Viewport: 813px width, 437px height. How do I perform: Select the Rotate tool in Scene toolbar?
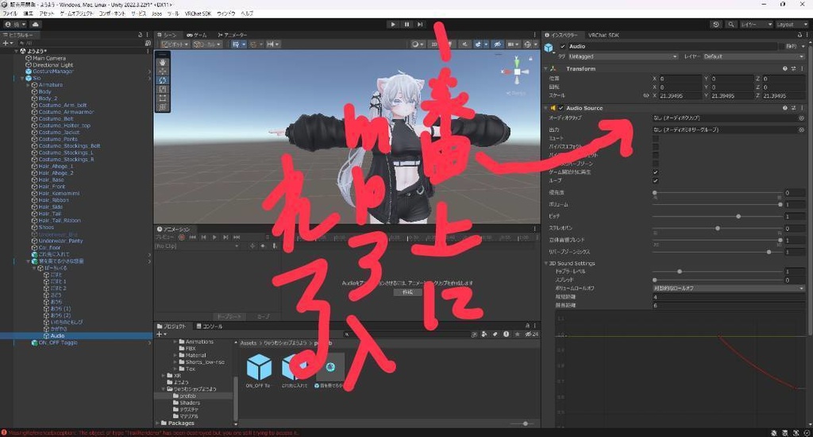pos(163,80)
